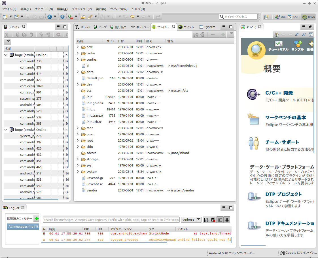Select the default.prop file row
318x258 pixels.
pos(155,78)
